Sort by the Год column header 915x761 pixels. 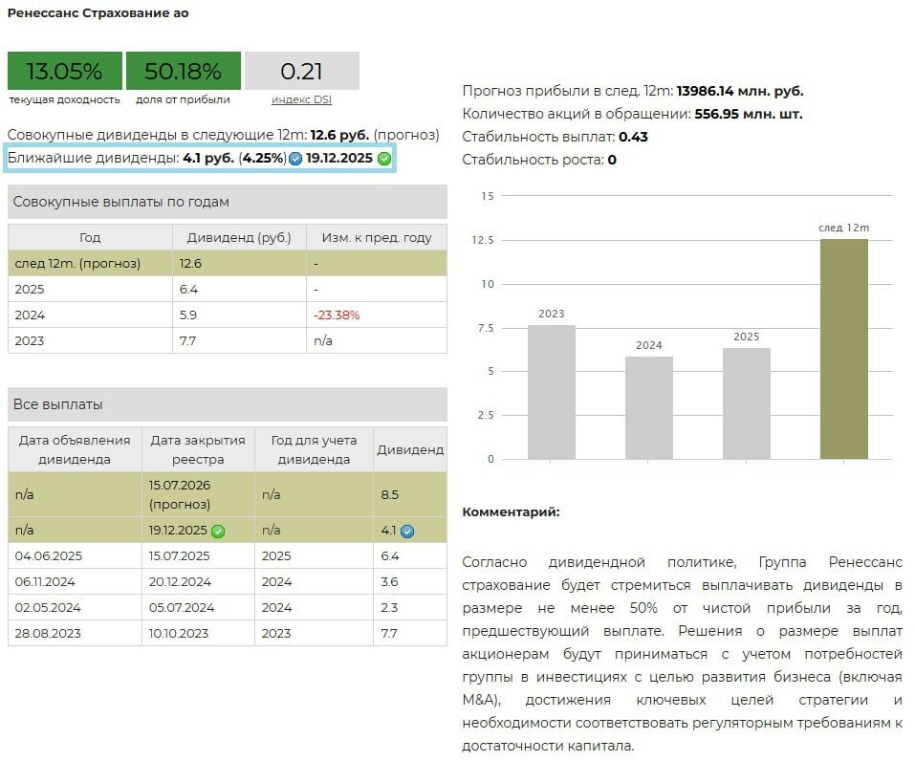[90, 238]
